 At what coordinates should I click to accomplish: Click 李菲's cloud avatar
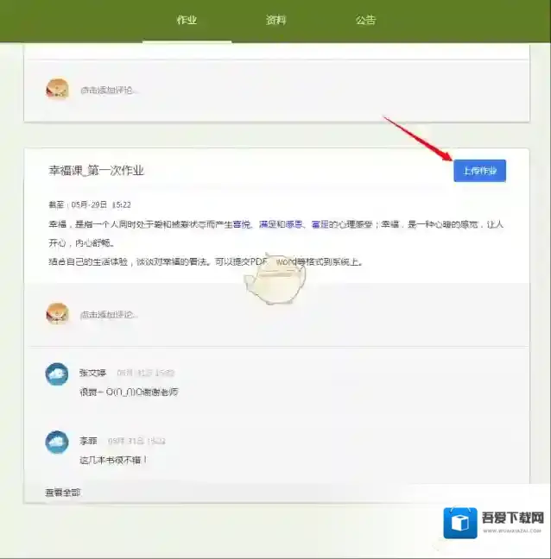point(57,442)
